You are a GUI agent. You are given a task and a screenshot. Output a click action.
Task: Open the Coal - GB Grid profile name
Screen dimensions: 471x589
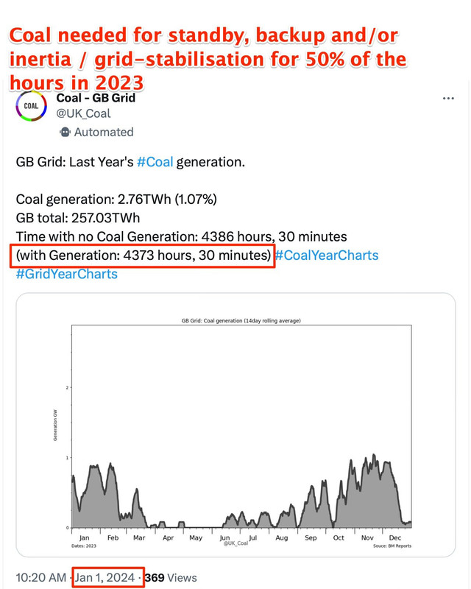95,98
